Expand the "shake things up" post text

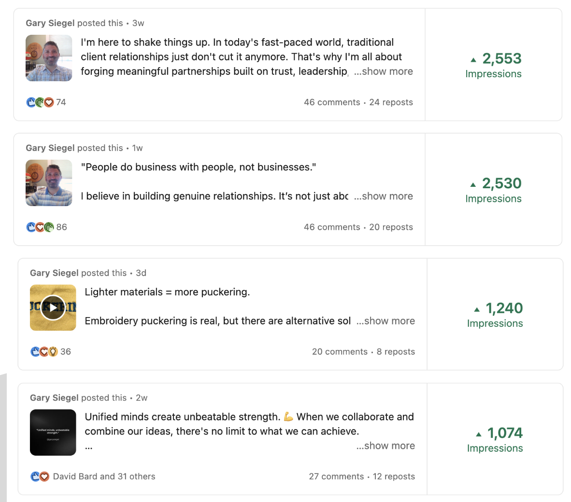[x=383, y=71]
